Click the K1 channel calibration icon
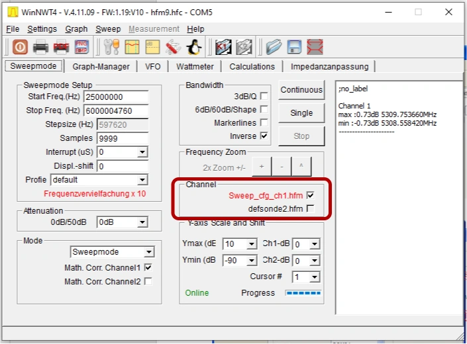Image resolution: width=467 pixels, height=344 pixels. pyautogui.click(x=223, y=47)
